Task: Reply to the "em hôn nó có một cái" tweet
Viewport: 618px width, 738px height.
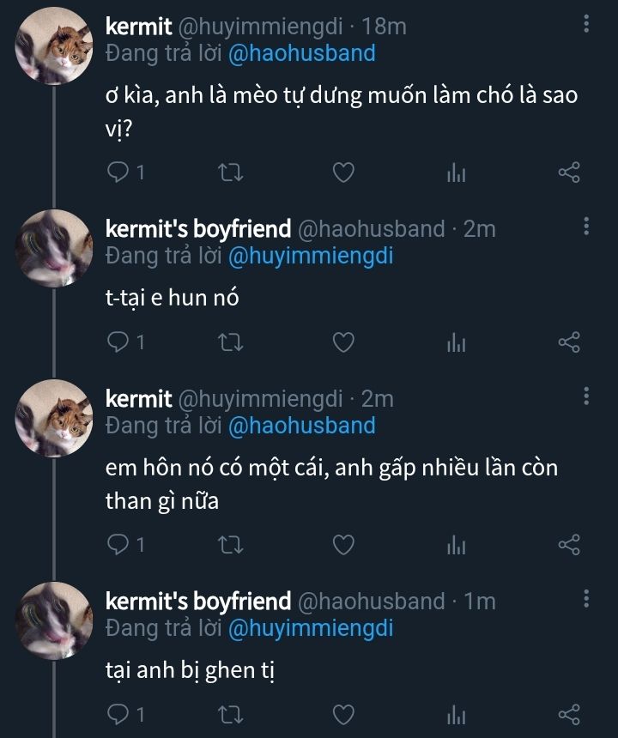Action: [118, 544]
